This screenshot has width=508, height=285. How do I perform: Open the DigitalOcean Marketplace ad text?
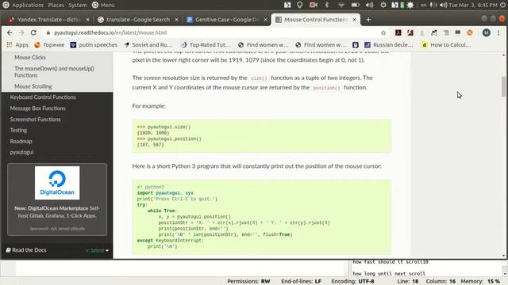pos(57,212)
